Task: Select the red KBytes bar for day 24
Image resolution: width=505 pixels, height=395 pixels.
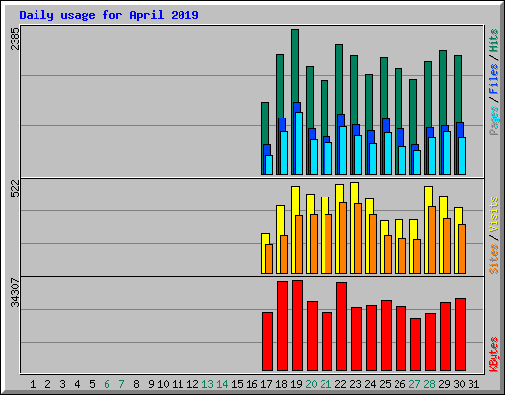Action: pos(371,338)
